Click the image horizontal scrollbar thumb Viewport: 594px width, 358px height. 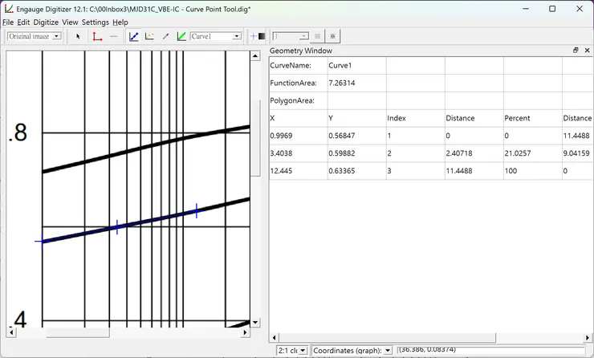78,332
